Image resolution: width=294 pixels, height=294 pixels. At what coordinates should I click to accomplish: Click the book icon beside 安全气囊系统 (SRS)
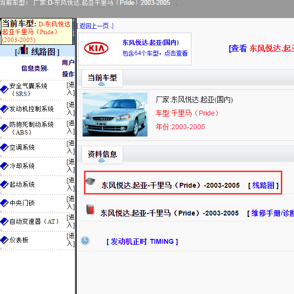click(x=4, y=89)
